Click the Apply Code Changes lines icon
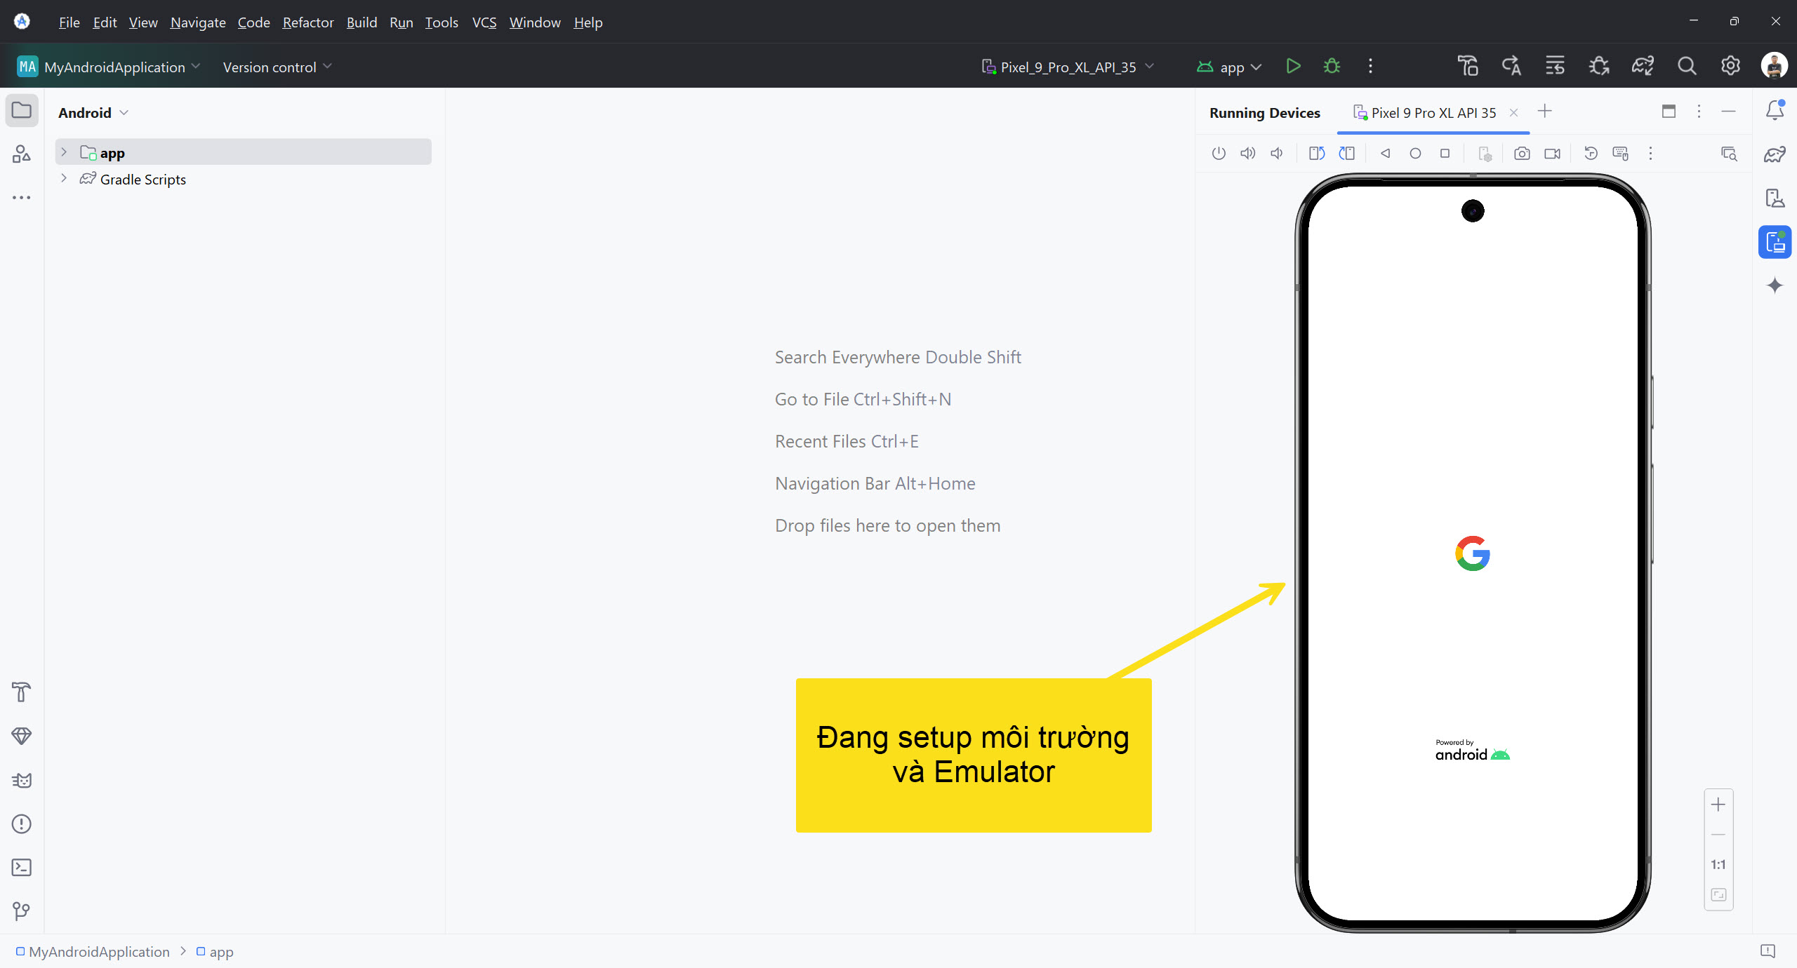The width and height of the screenshot is (1797, 968). (1555, 67)
